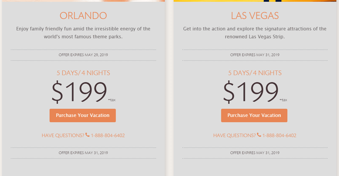Click the $199 price in the Las Vegas card
The image size is (339, 176).
[x=250, y=92]
